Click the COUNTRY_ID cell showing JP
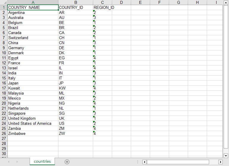 (x=76, y=83)
